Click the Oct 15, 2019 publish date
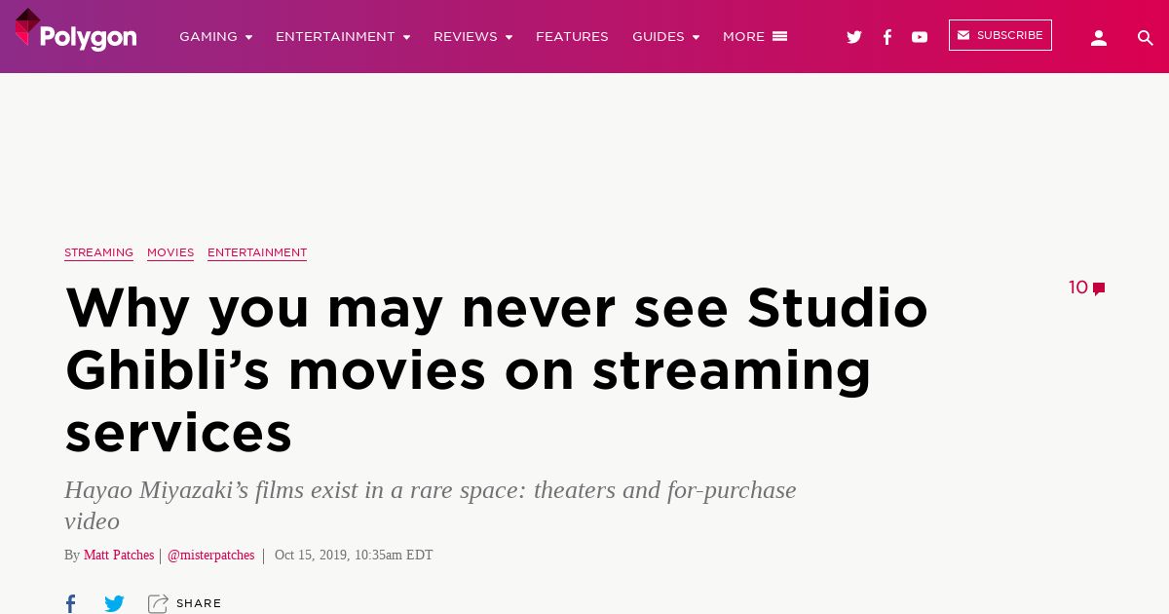The height and width of the screenshot is (614, 1169). click(x=354, y=555)
